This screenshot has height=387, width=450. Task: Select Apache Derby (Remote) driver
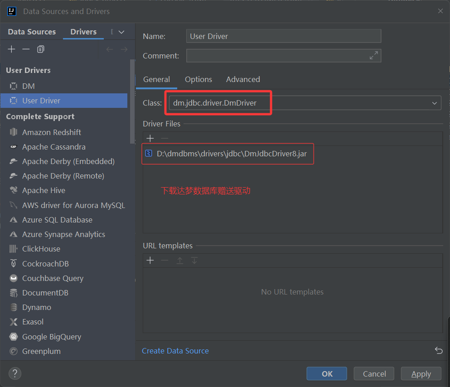click(64, 176)
